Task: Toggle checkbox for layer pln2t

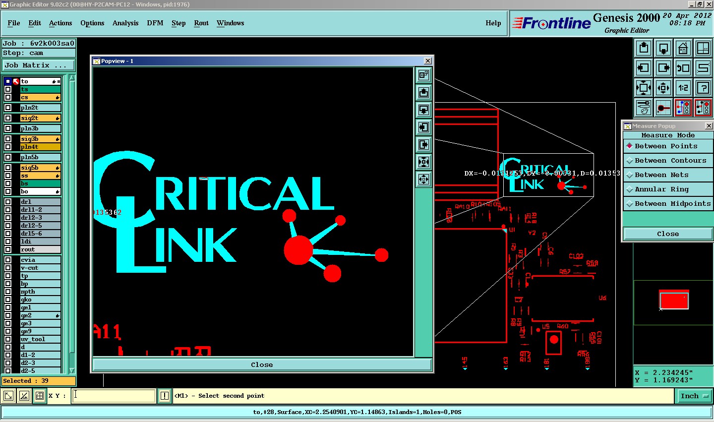Action: tap(8, 108)
